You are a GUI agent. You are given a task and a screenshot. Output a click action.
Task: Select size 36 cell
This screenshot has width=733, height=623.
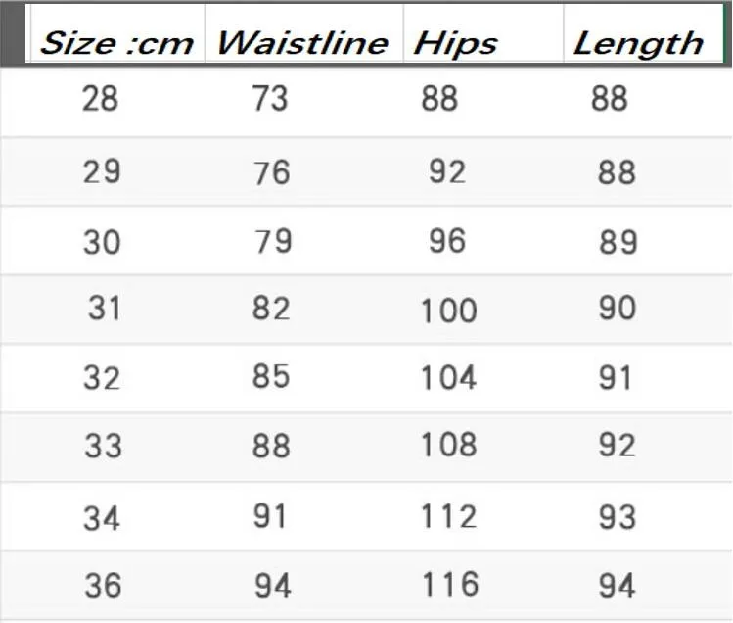[x=104, y=586]
